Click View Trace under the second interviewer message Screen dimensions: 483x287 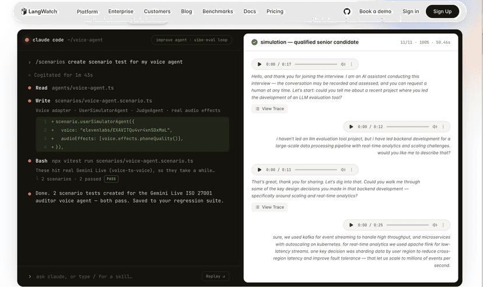pyautogui.click(x=269, y=207)
